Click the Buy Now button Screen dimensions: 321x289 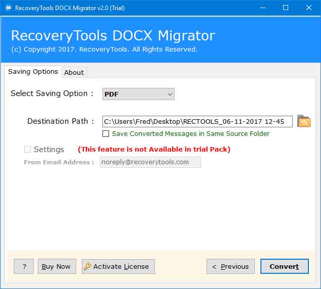pos(57,266)
